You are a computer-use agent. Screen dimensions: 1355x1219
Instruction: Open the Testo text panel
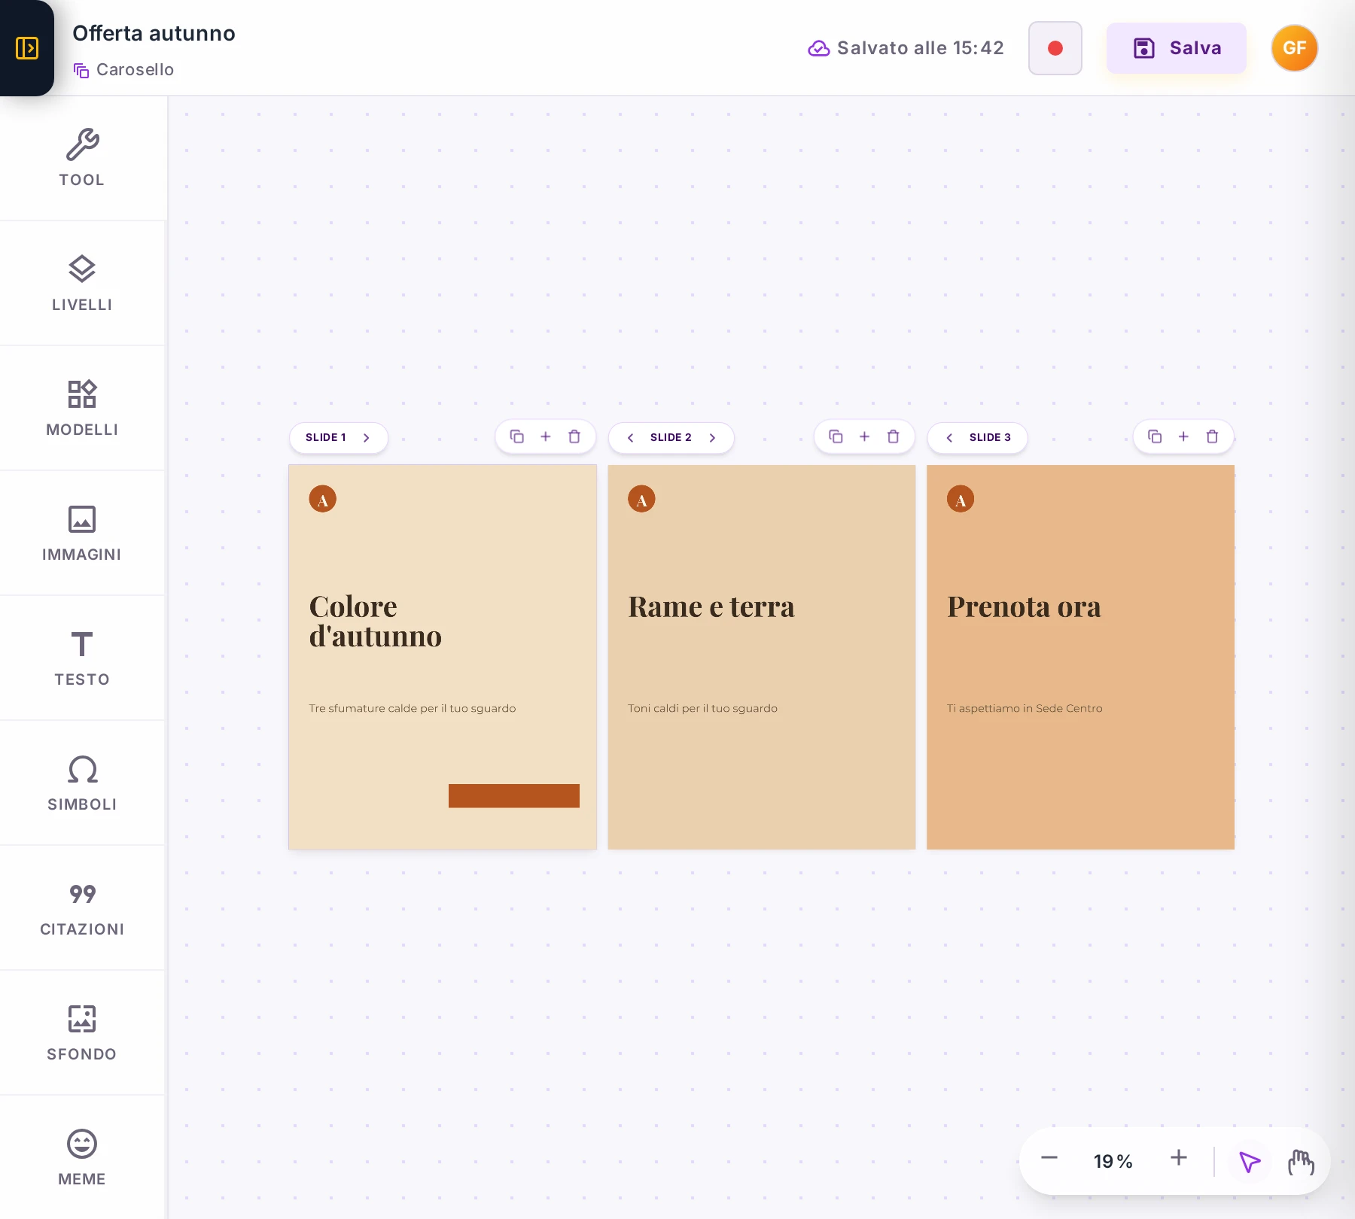click(82, 658)
